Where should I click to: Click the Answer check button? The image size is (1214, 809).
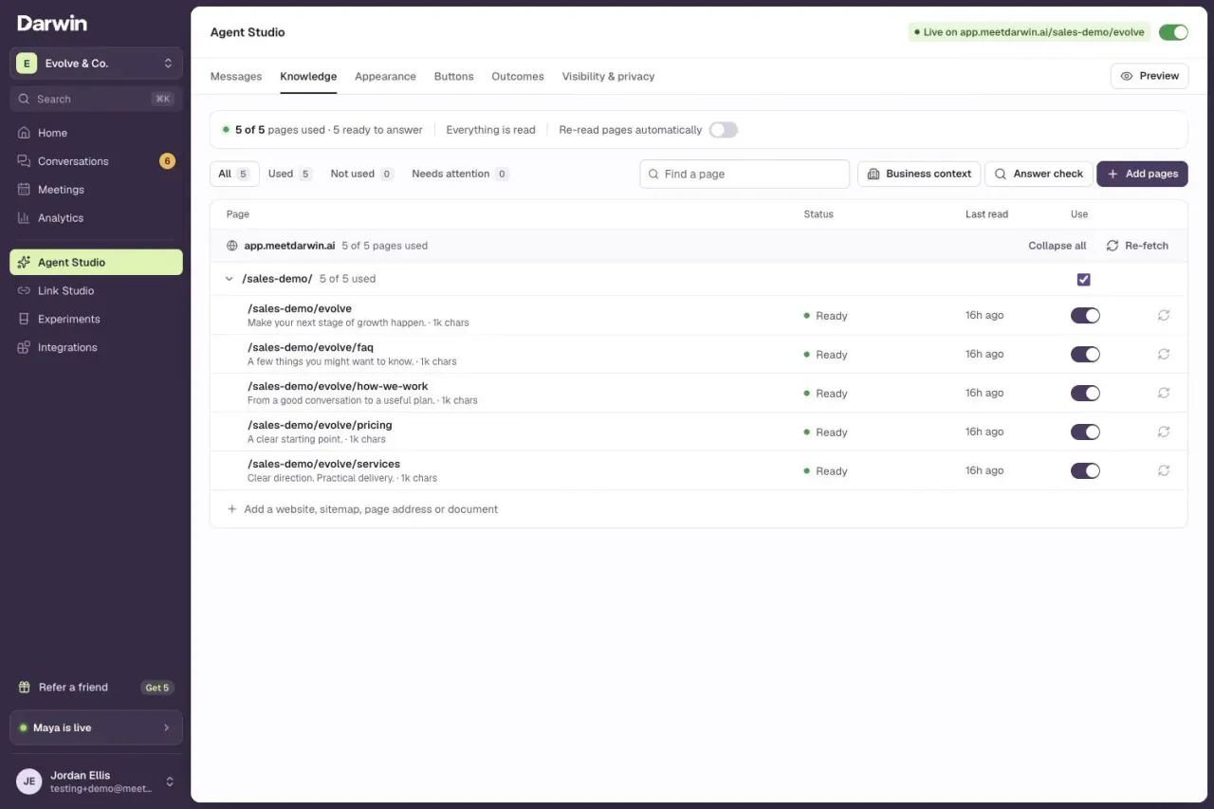tap(1039, 174)
